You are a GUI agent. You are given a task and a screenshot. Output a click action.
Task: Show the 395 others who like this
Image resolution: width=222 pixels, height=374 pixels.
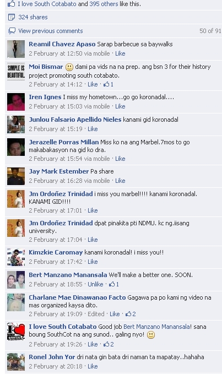click(104, 4)
